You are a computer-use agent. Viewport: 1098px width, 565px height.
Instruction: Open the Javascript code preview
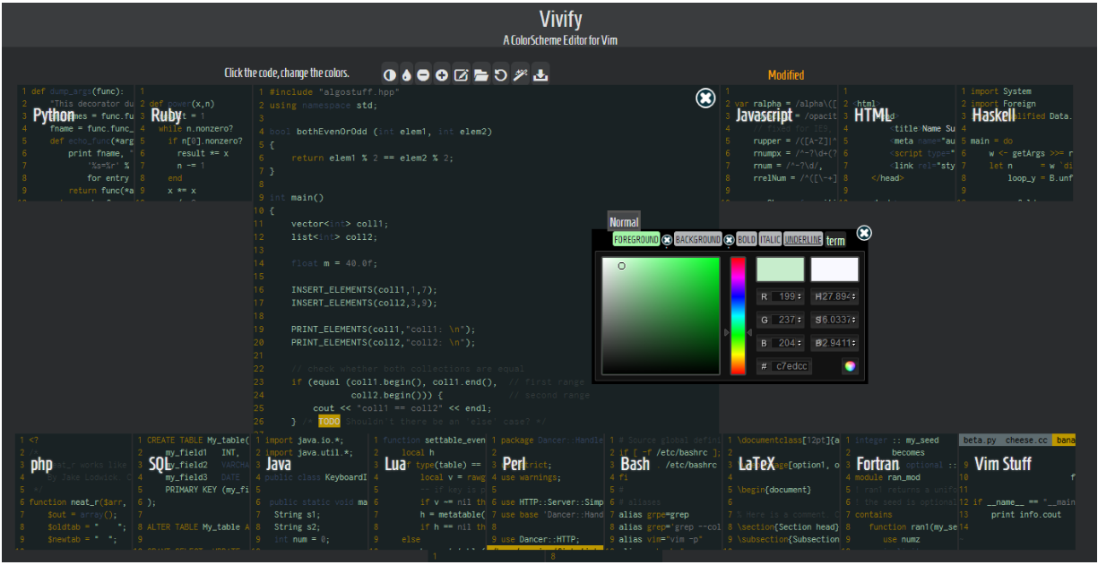(779, 143)
